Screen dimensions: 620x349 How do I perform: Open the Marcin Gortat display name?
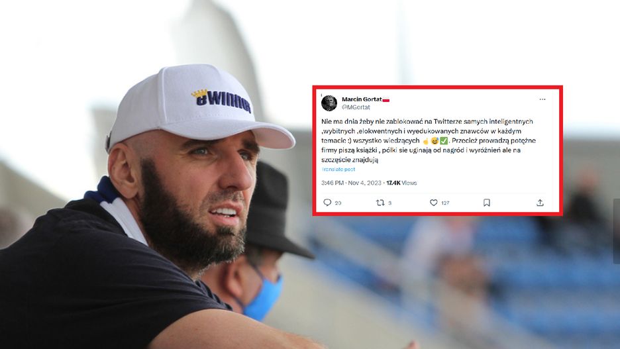click(362, 99)
